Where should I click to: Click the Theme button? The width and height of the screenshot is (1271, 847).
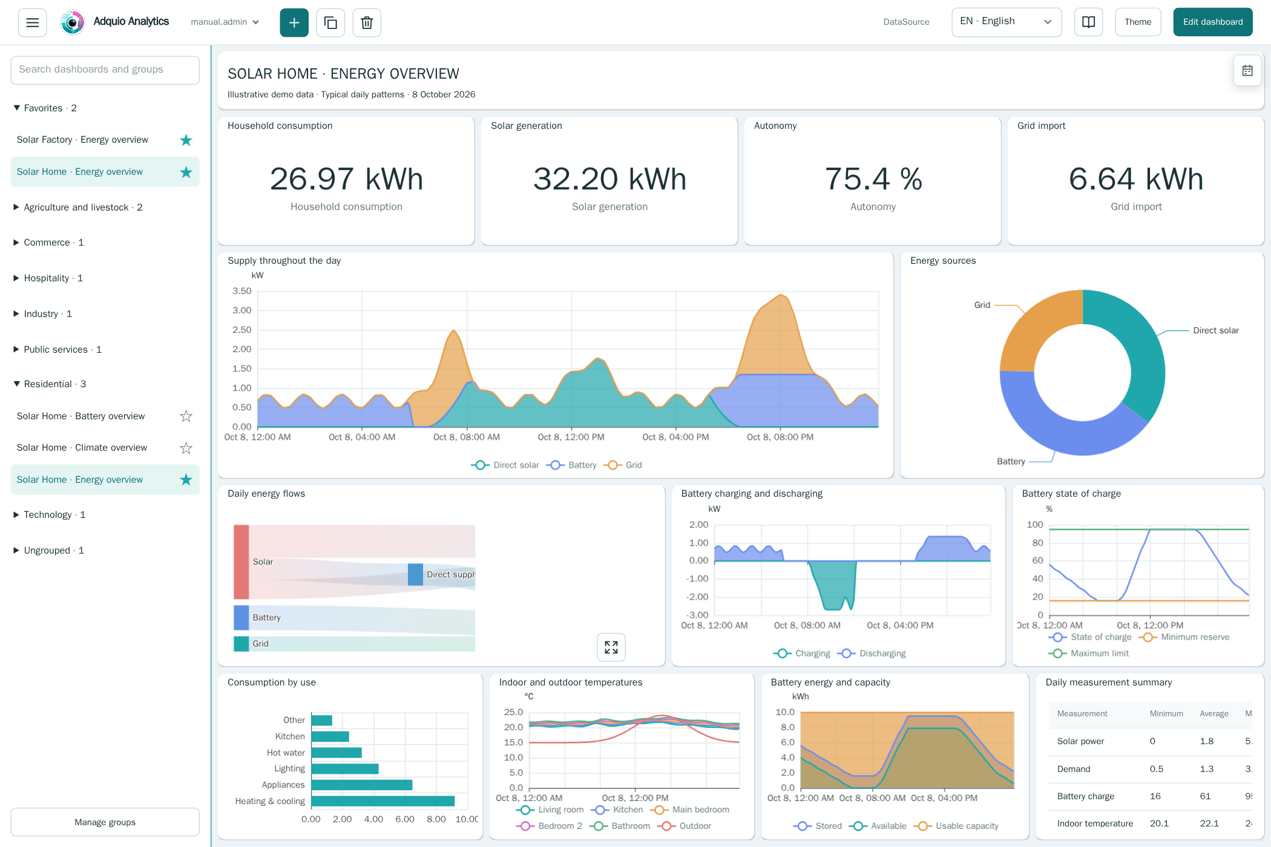click(1138, 22)
